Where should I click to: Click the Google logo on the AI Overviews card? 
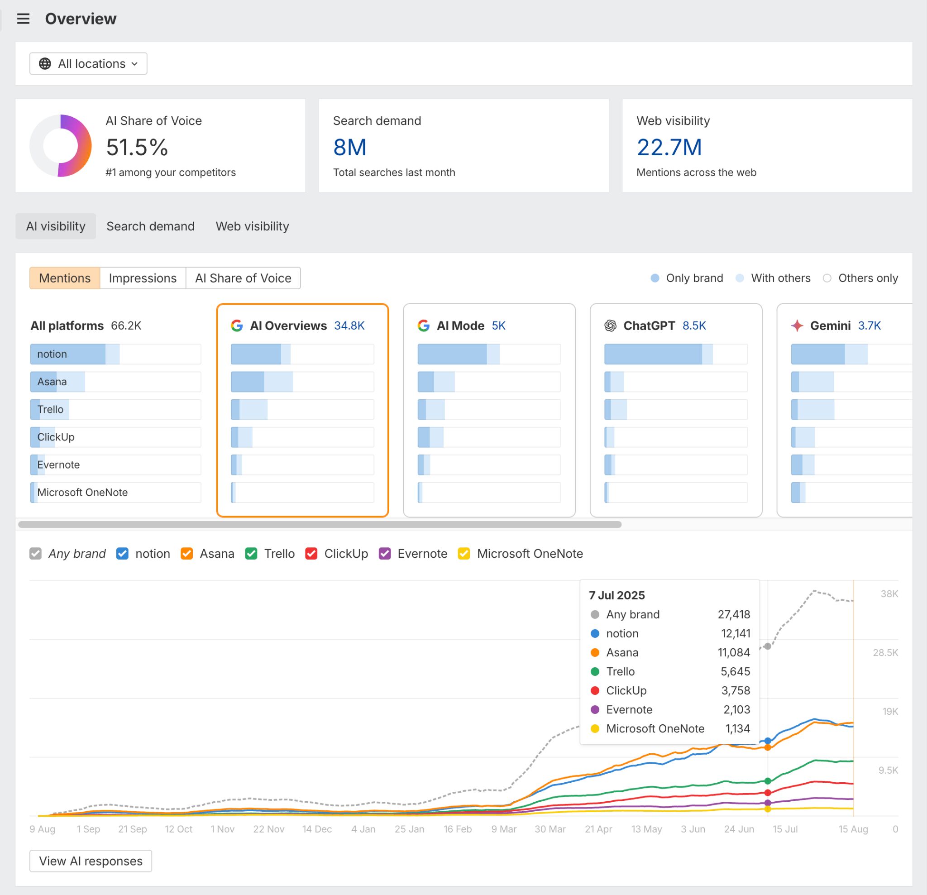(x=236, y=325)
